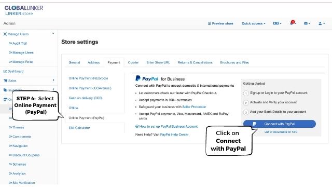Viewport: 332px width, 187px height.
Task: Open the Seller Protection link
Action: pos(194,107)
